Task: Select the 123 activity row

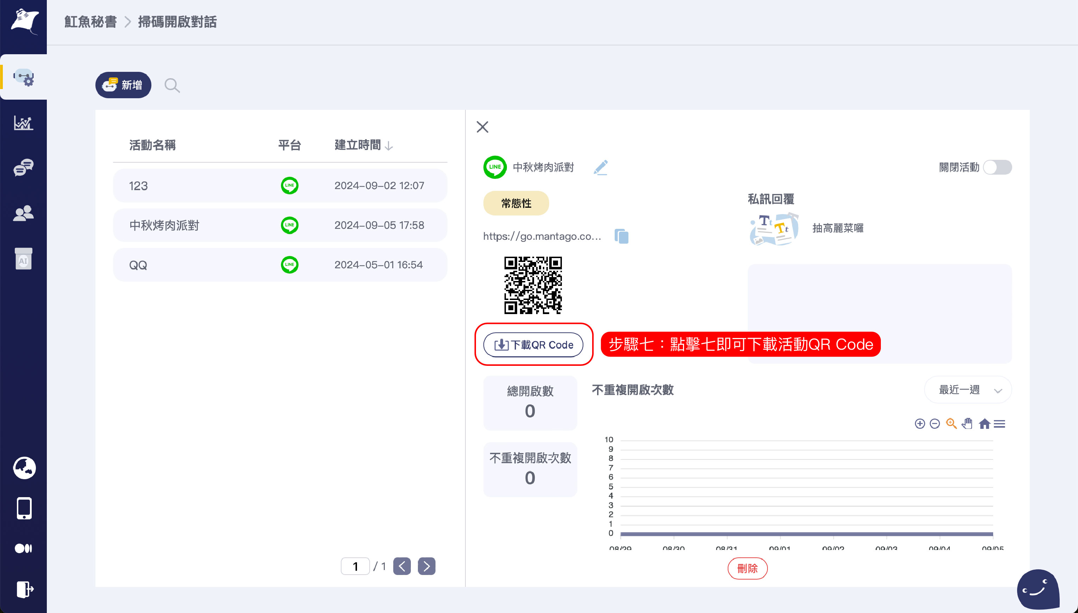Action: pyautogui.click(x=280, y=186)
